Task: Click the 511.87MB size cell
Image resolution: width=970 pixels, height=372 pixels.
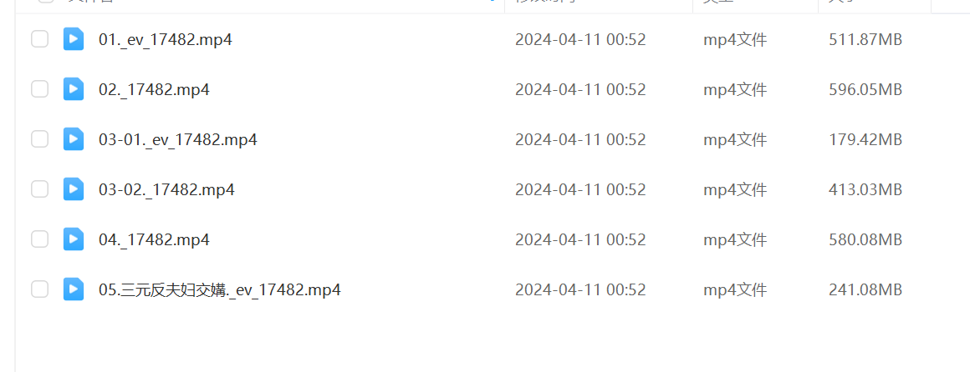Action: click(865, 40)
